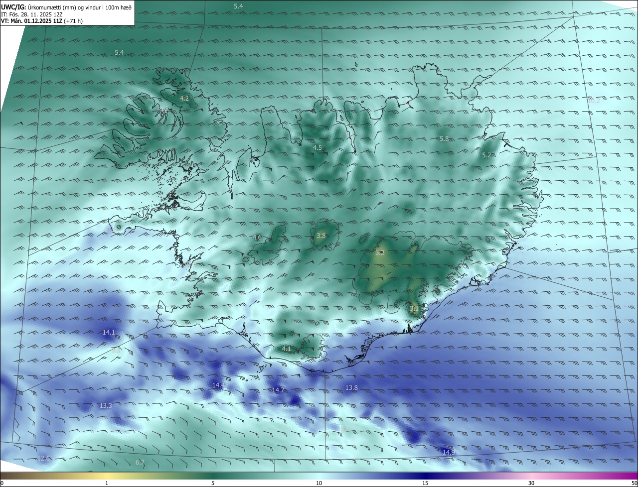Select the 13.3 value label offshore
Viewport: 638px width, 487px height.
point(106,406)
